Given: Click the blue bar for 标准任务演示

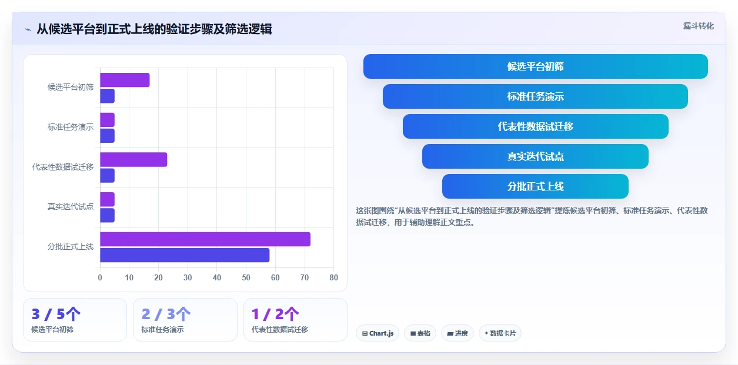Looking at the screenshot, I should 107,136.
